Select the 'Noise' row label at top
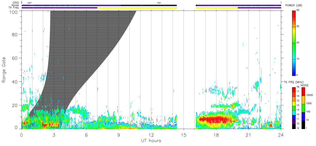Screen dimensions: 316x146 tap(16, 5)
